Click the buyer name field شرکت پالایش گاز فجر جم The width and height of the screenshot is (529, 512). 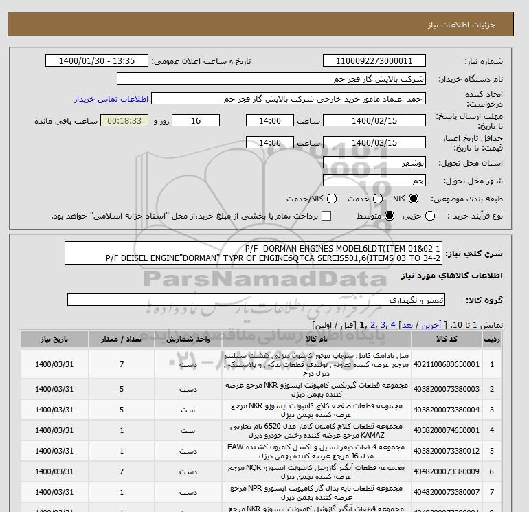[x=271, y=78]
